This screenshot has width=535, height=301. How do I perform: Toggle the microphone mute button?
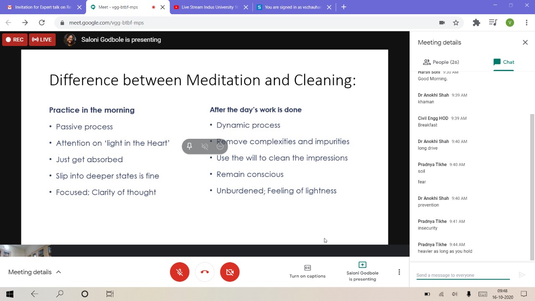[180, 272]
